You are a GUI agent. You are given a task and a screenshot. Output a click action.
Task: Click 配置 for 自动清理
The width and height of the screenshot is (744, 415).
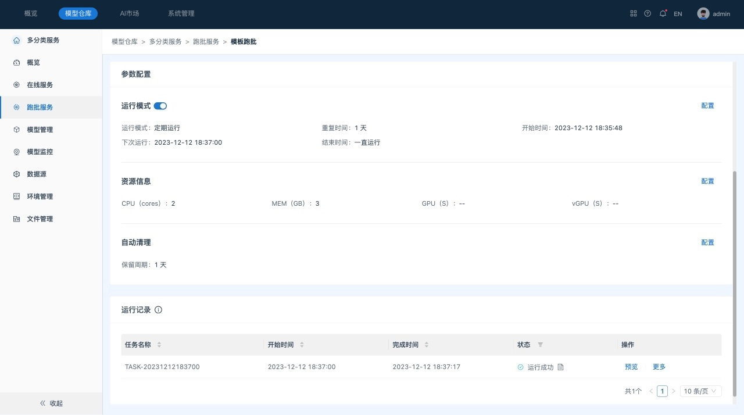coord(707,242)
